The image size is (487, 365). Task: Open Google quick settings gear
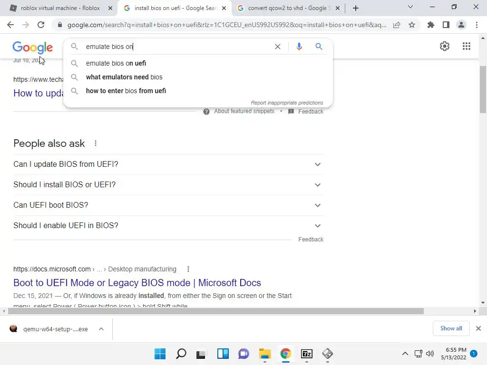pyautogui.click(x=445, y=46)
